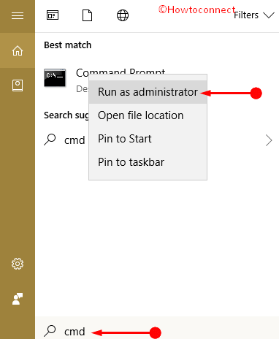Filter results by Web globe icon

pos(123,15)
